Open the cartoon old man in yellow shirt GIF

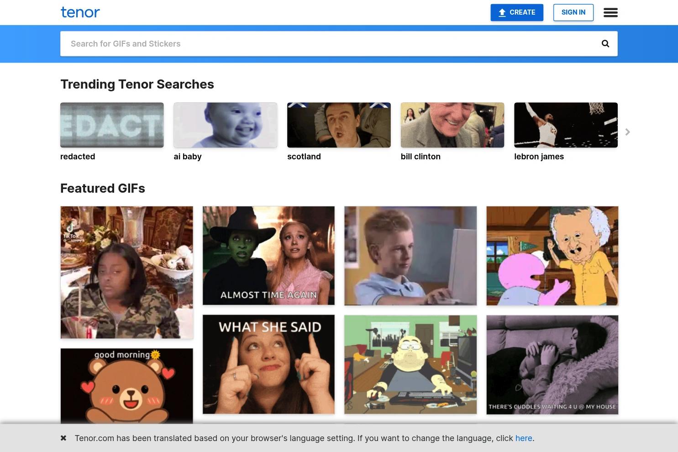[x=552, y=256]
